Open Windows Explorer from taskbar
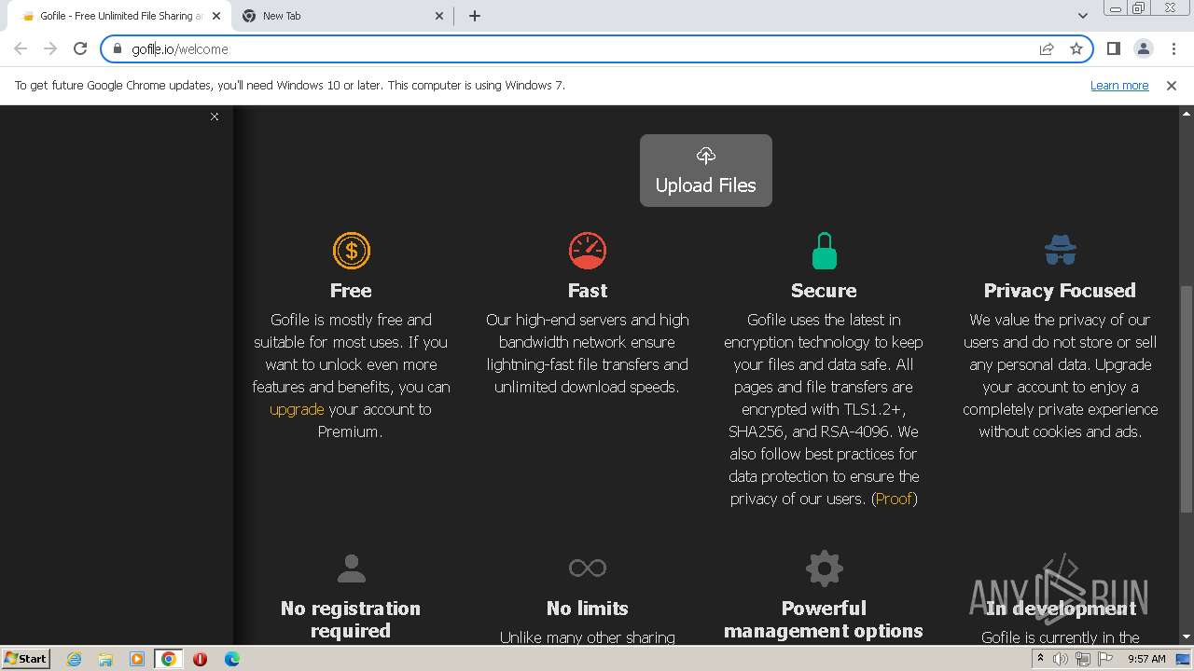The height and width of the screenshot is (671, 1194). pyautogui.click(x=105, y=659)
